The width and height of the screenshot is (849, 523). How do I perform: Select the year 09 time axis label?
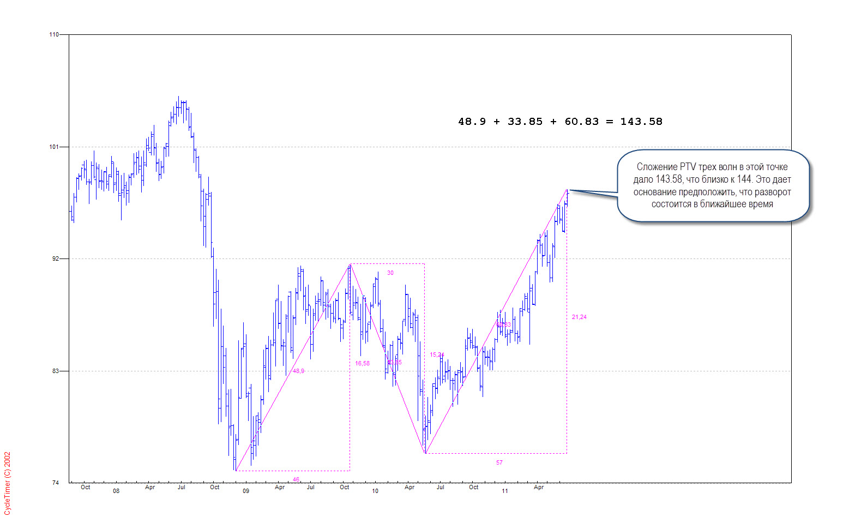pyautogui.click(x=246, y=491)
